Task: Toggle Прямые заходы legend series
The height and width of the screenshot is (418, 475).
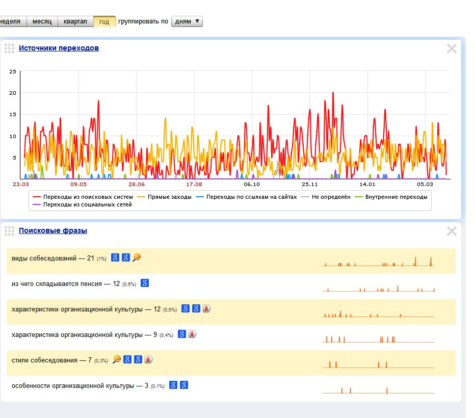Action: pos(164,197)
